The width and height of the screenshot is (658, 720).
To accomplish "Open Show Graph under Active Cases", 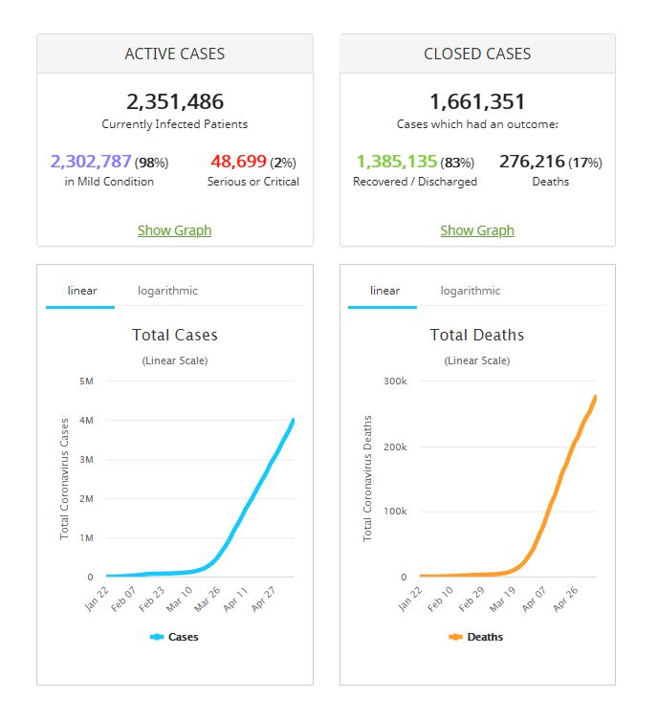I will [174, 230].
